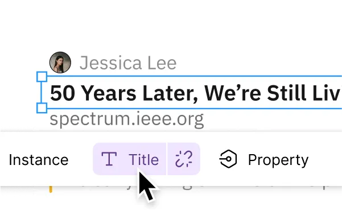Image resolution: width=342 pixels, height=219 pixels.
Task: Detach the Title variable with broken-link icon
Action: coord(184,159)
